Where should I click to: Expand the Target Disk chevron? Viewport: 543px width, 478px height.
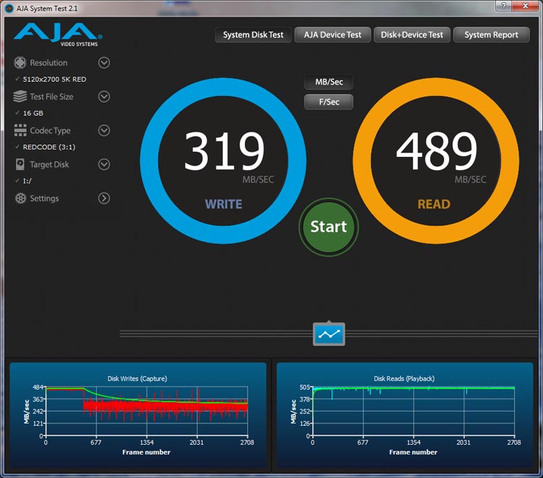click(104, 164)
